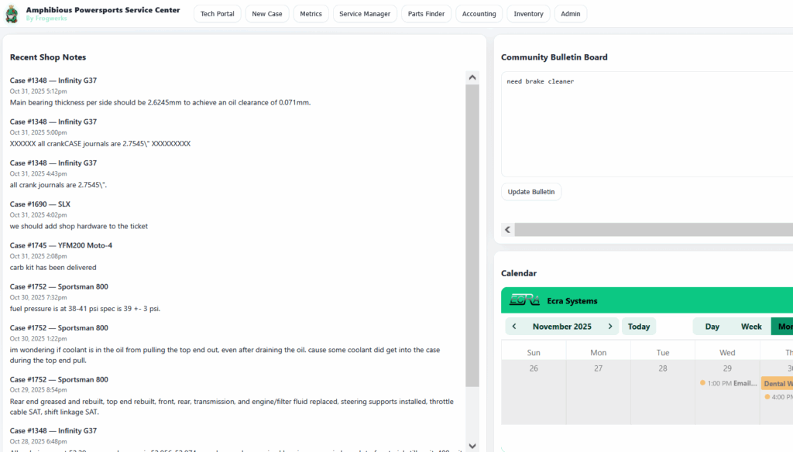The height and width of the screenshot is (452, 793).
Task: Click inside the bulletin board text area
Action: 643,124
